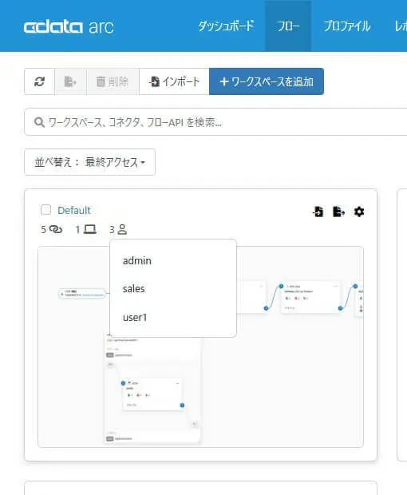Click the refresh icon button
This screenshot has width=407, height=495.
(x=39, y=81)
